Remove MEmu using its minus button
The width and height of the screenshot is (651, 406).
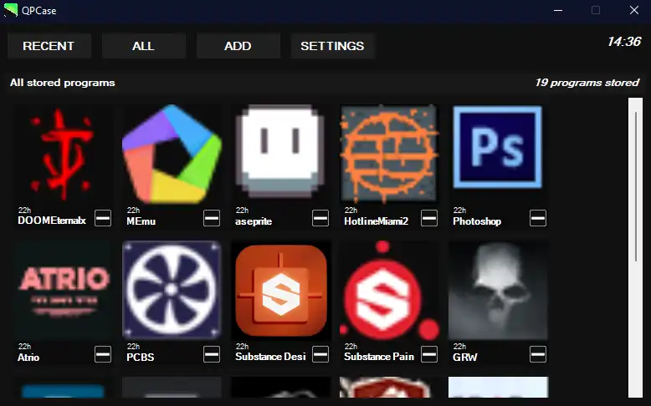[x=212, y=218]
